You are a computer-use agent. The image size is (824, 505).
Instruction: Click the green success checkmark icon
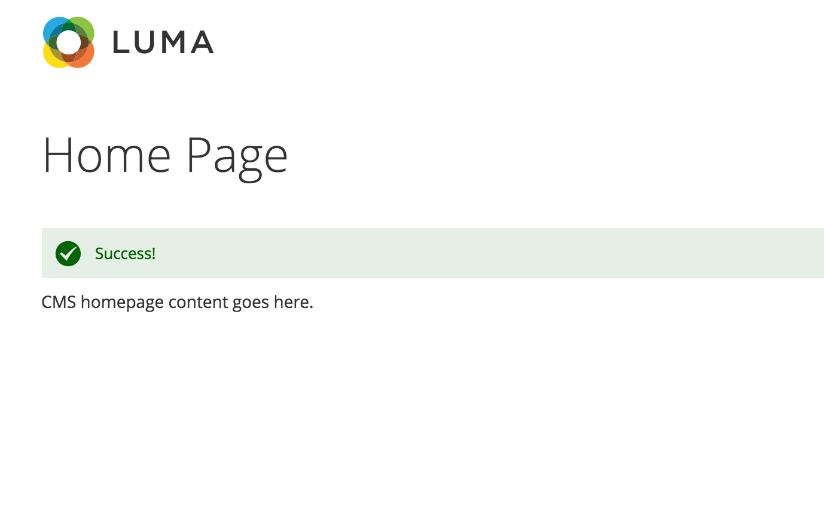pos(68,254)
